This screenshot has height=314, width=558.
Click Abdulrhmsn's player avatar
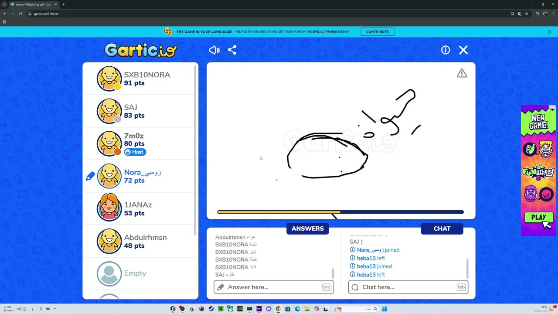[x=109, y=241]
